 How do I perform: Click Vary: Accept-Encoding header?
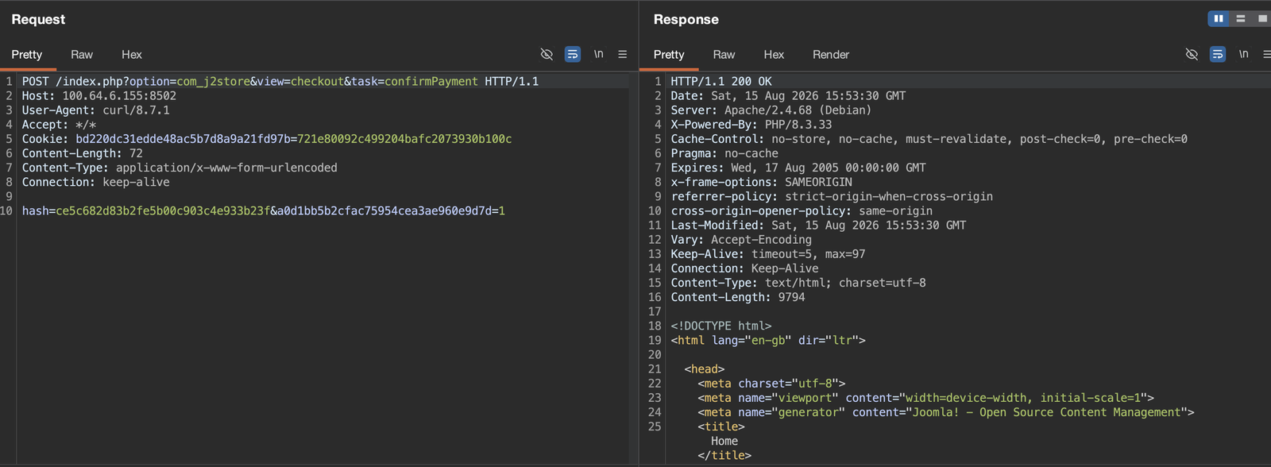(x=741, y=239)
